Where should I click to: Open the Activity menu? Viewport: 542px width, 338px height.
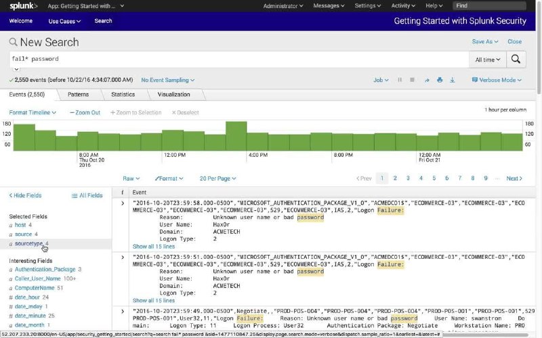pyautogui.click(x=403, y=6)
